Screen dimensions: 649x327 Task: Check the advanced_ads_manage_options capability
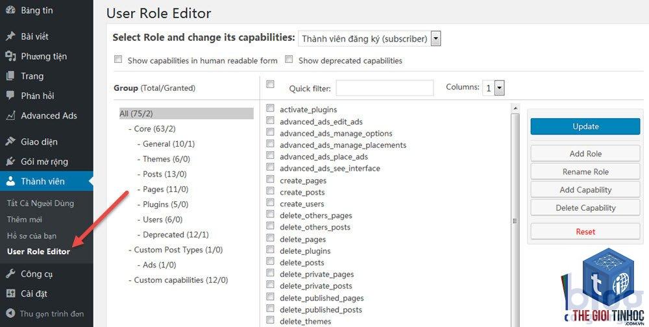pyautogui.click(x=270, y=132)
